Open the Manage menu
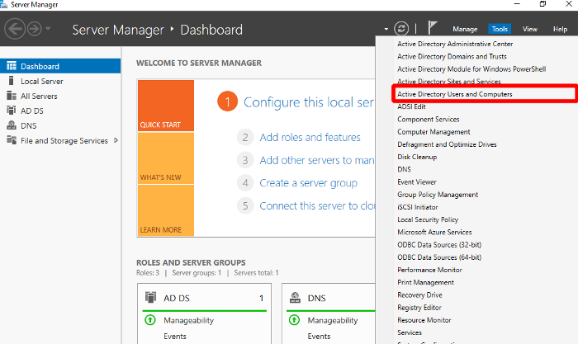This screenshot has width=578, height=344. [x=465, y=29]
